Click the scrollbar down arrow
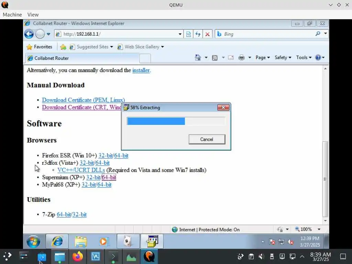Image resolution: width=352 pixels, height=264 pixels. coord(325,221)
